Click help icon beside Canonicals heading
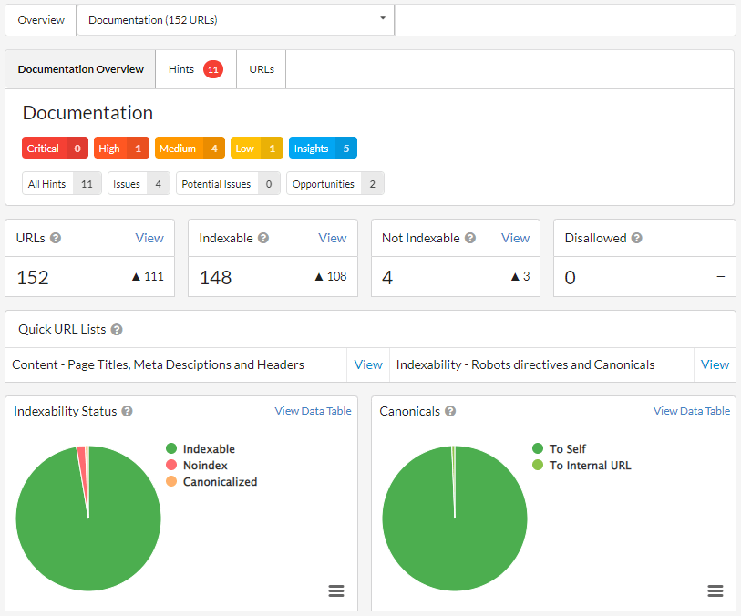 coord(450,411)
